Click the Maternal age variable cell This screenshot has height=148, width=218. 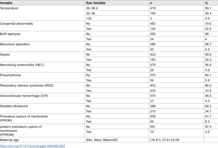[x=9, y=140]
